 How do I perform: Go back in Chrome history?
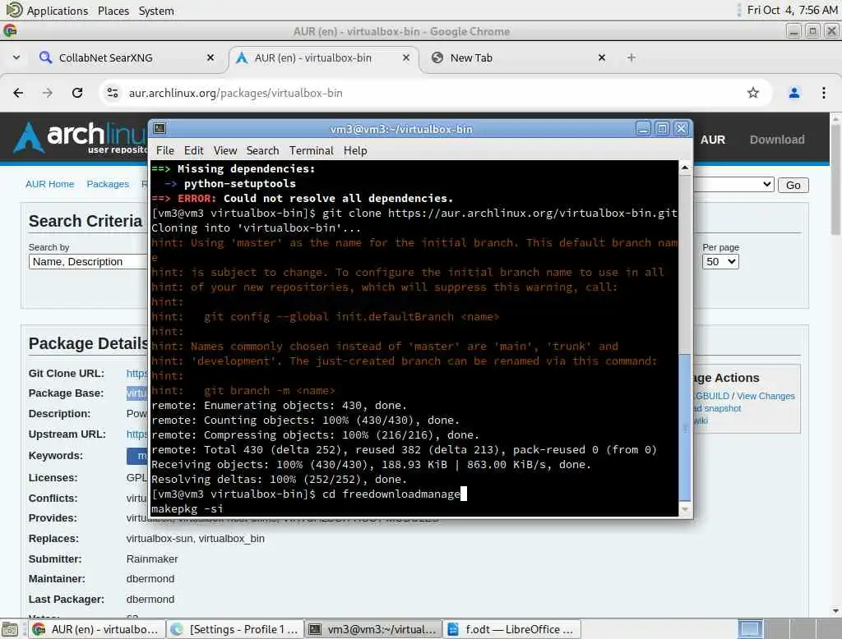coord(18,93)
